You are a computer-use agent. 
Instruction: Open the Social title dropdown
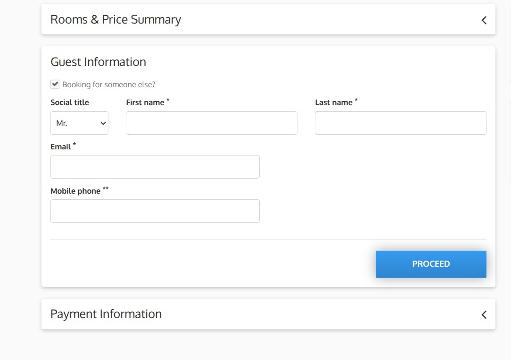pyautogui.click(x=79, y=123)
